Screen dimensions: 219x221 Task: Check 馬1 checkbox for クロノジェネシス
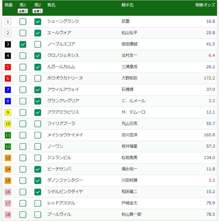pos(23,56)
